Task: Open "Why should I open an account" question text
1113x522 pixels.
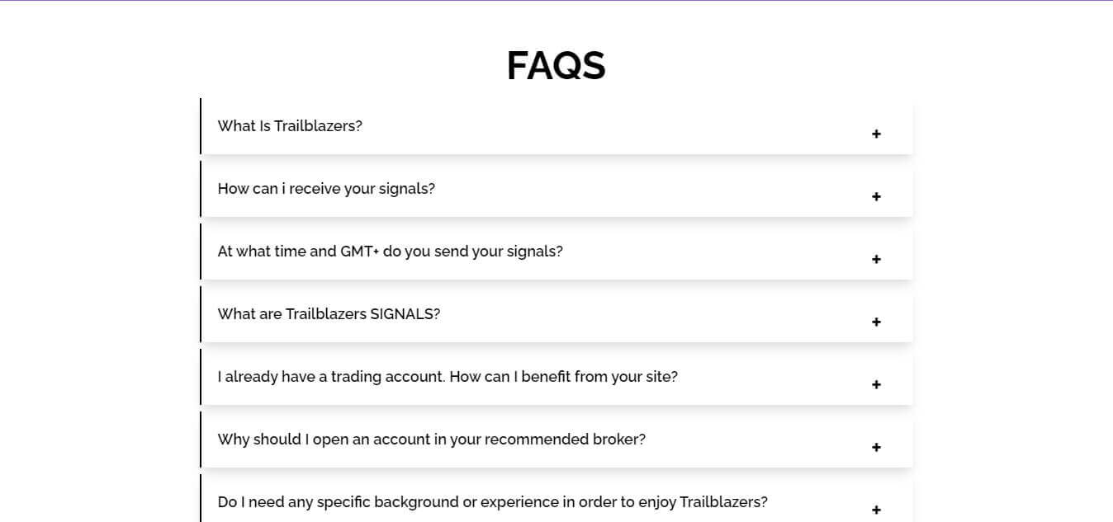Action: click(x=431, y=440)
